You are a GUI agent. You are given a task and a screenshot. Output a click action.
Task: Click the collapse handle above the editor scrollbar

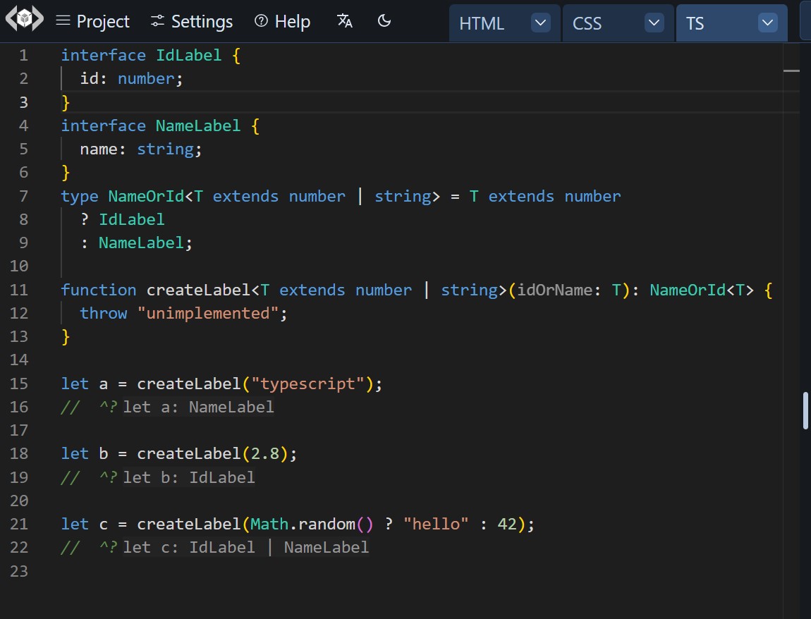(791, 71)
